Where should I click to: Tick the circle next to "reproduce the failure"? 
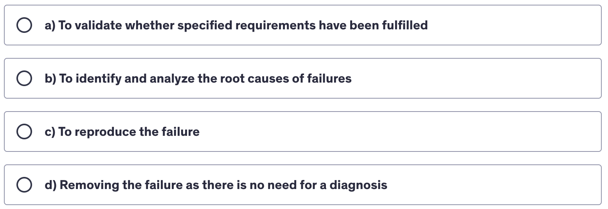coord(24,132)
